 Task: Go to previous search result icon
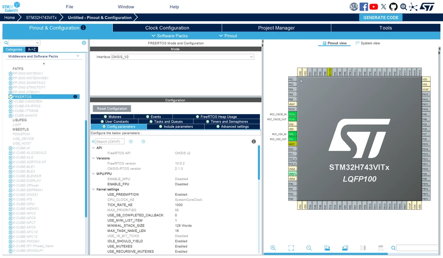pos(131,142)
